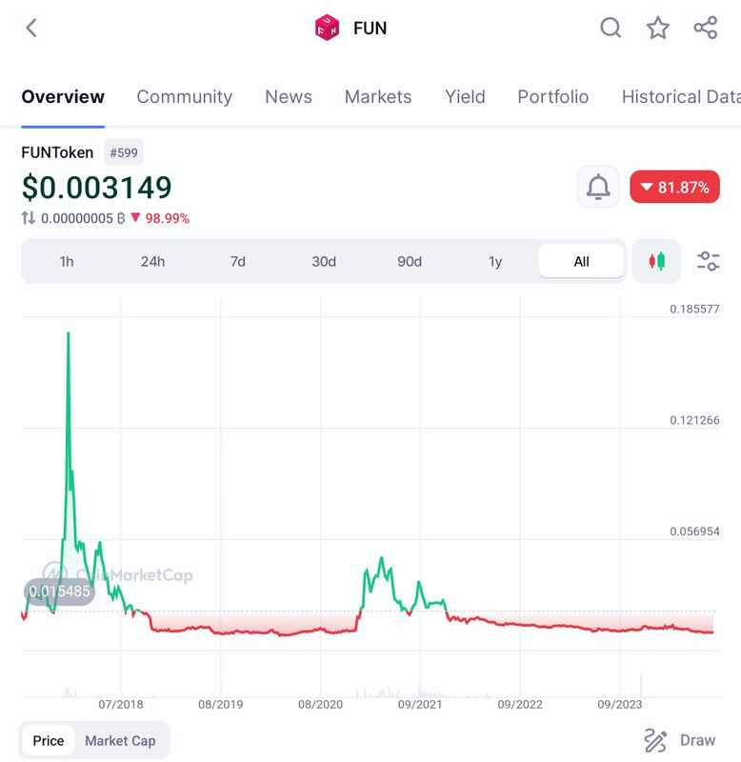Open the Yield tab

tap(465, 97)
